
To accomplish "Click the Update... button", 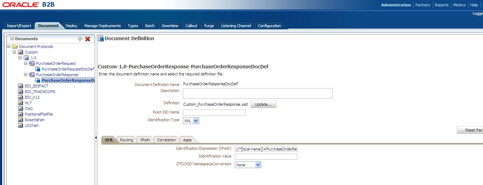I will point(263,104).
